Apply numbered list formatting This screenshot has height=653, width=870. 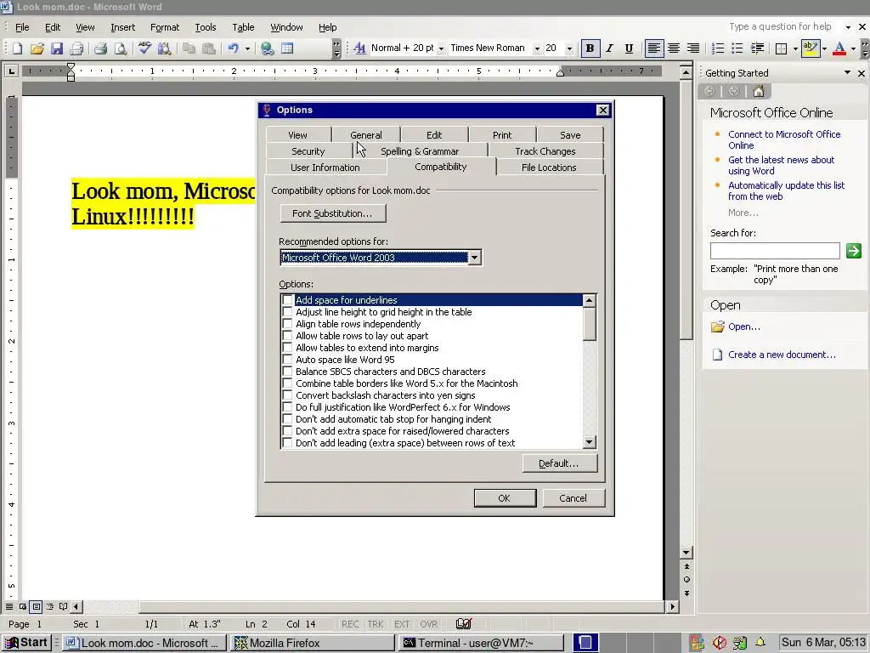click(x=717, y=48)
